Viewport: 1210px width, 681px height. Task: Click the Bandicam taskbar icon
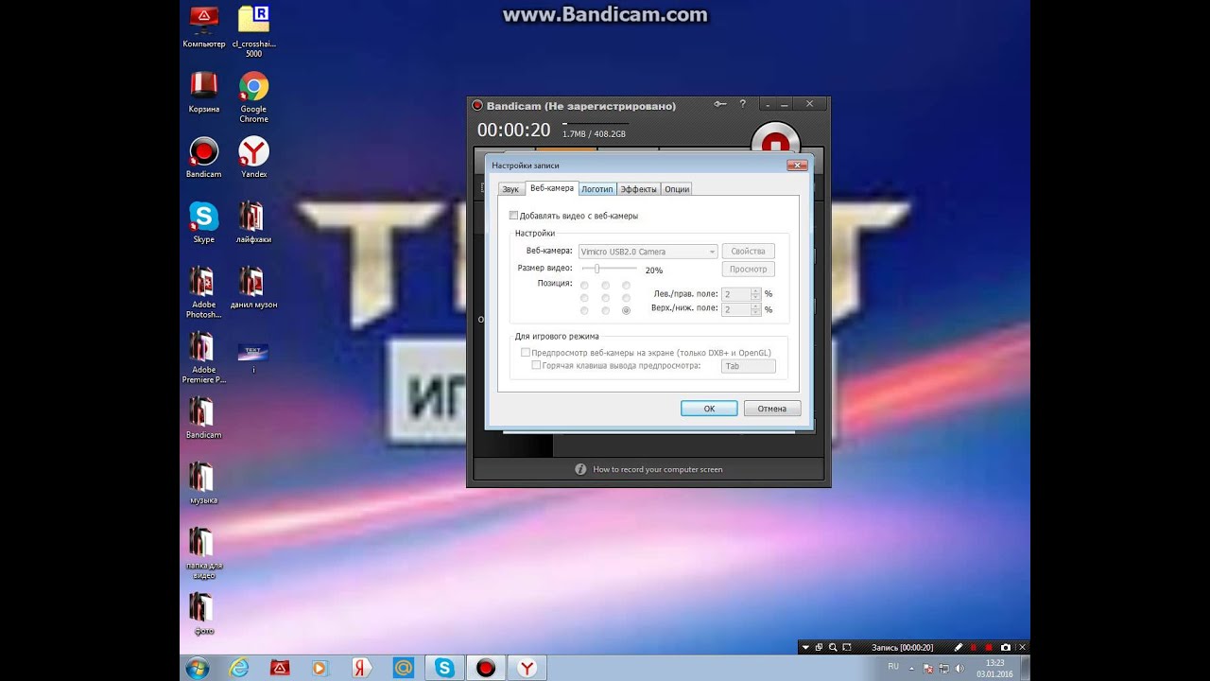tap(486, 668)
